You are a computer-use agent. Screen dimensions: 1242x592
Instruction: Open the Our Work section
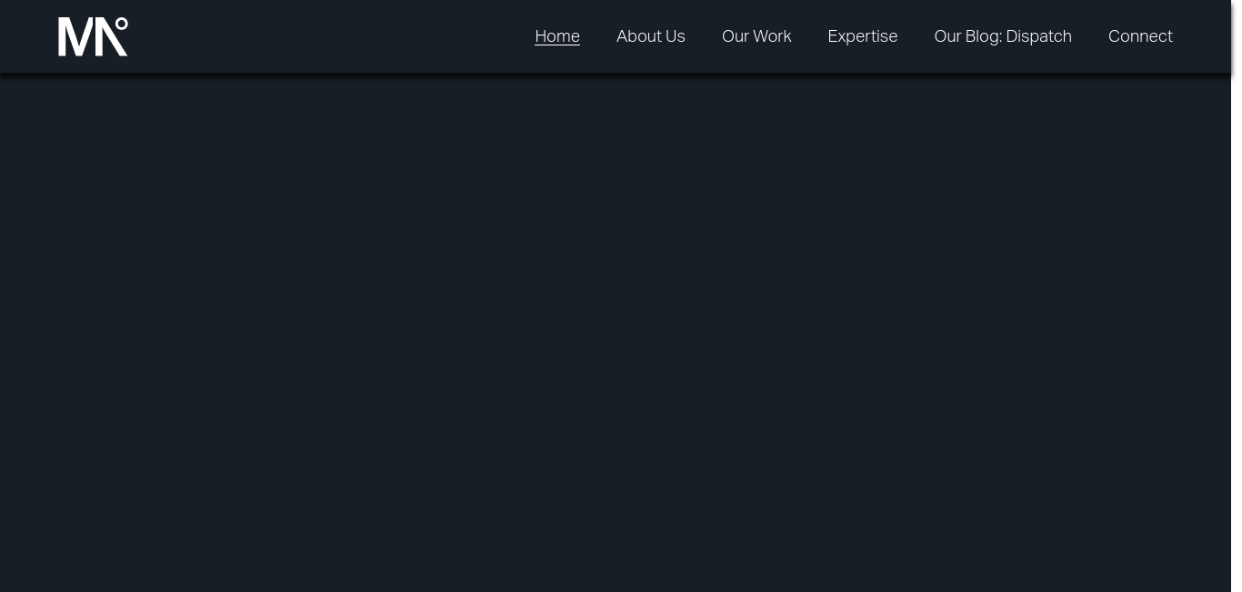tap(756, 36)
